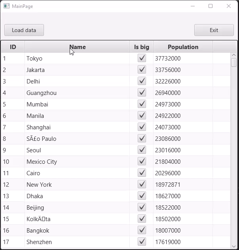The width and height of the screenshot is (239, 250).
Task: Click the MainPage app icon in title bar
Action: tap(6, 6)
